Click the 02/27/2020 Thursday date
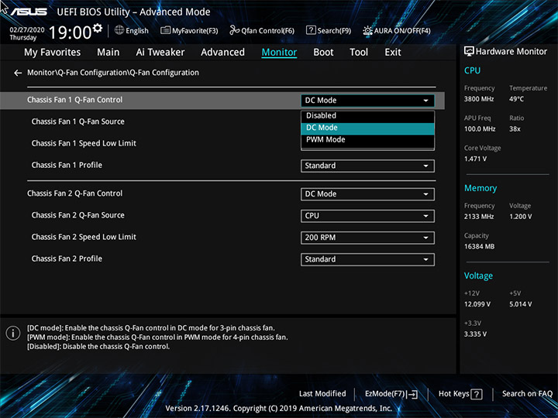This screenshot has width=558, height=418. click(x=26, y=33)
